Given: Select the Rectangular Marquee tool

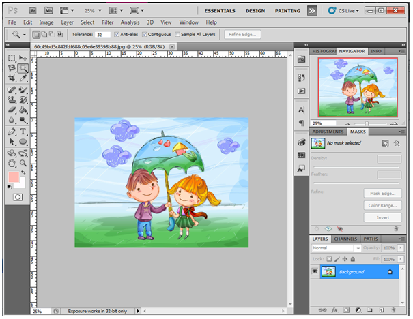Looking at the screenshot, I should [12, 59].
